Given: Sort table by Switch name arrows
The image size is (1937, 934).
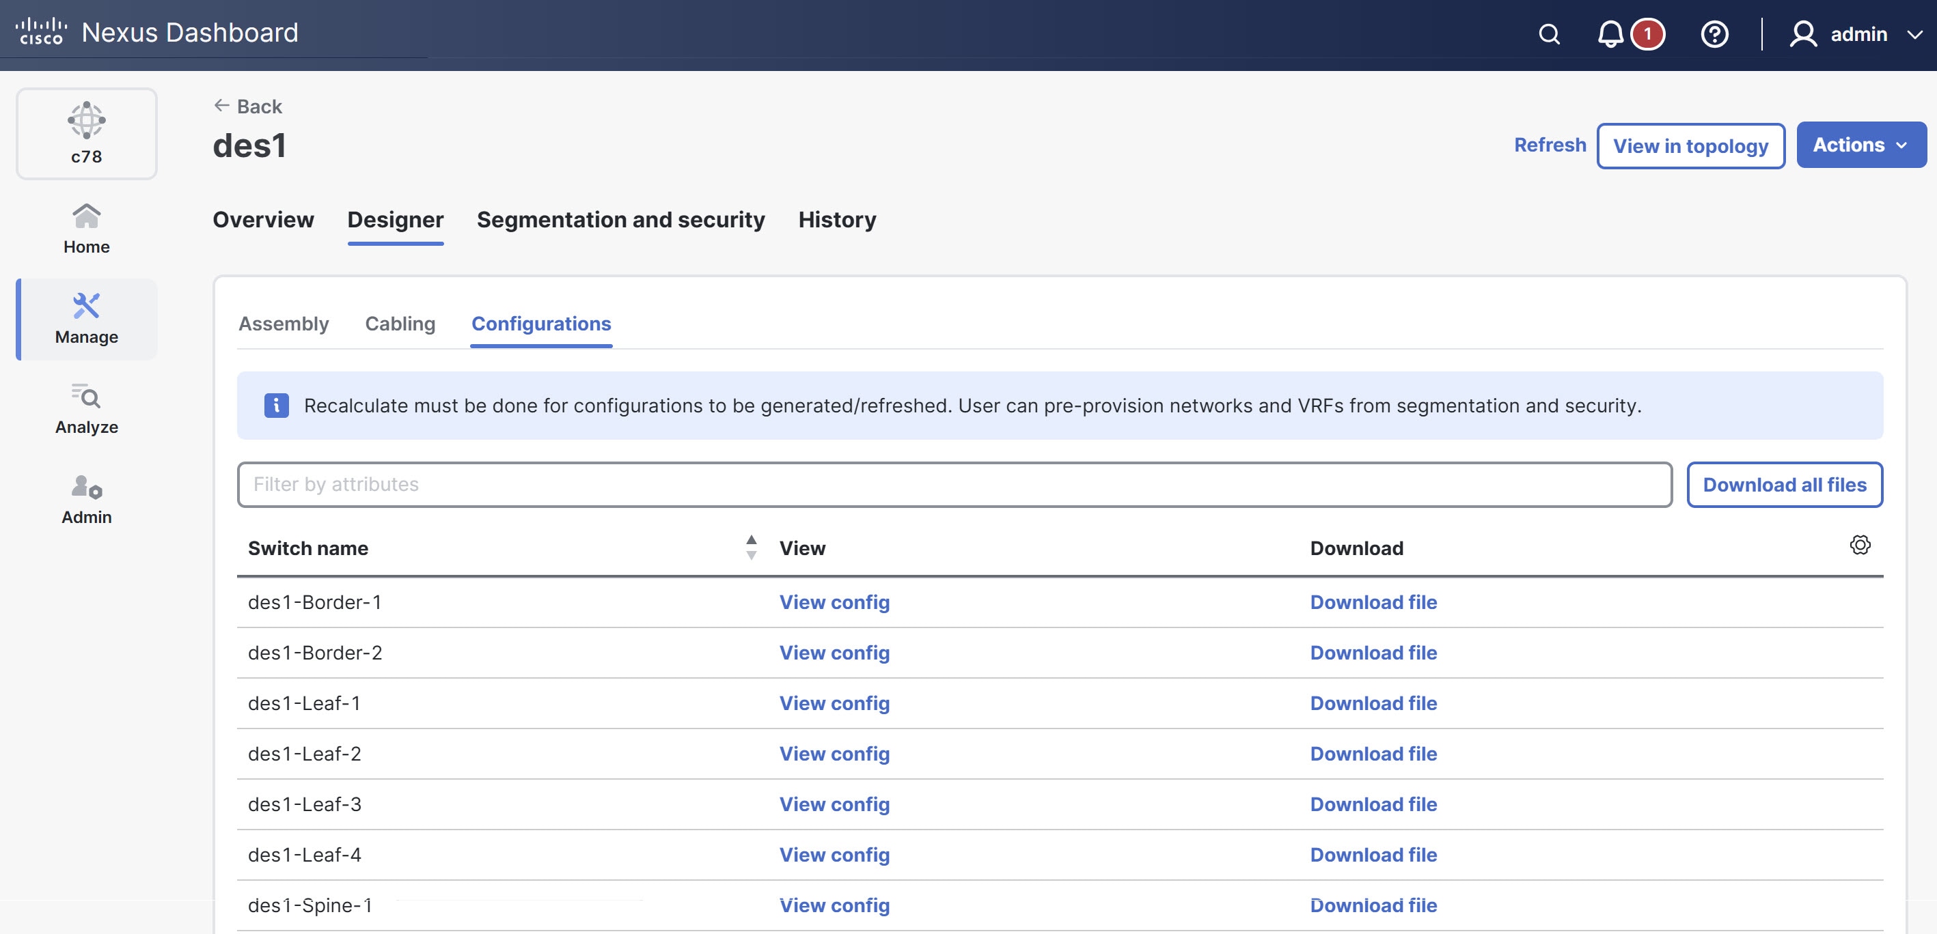Looking at the screenshot, I should click(x=750, y=547).
